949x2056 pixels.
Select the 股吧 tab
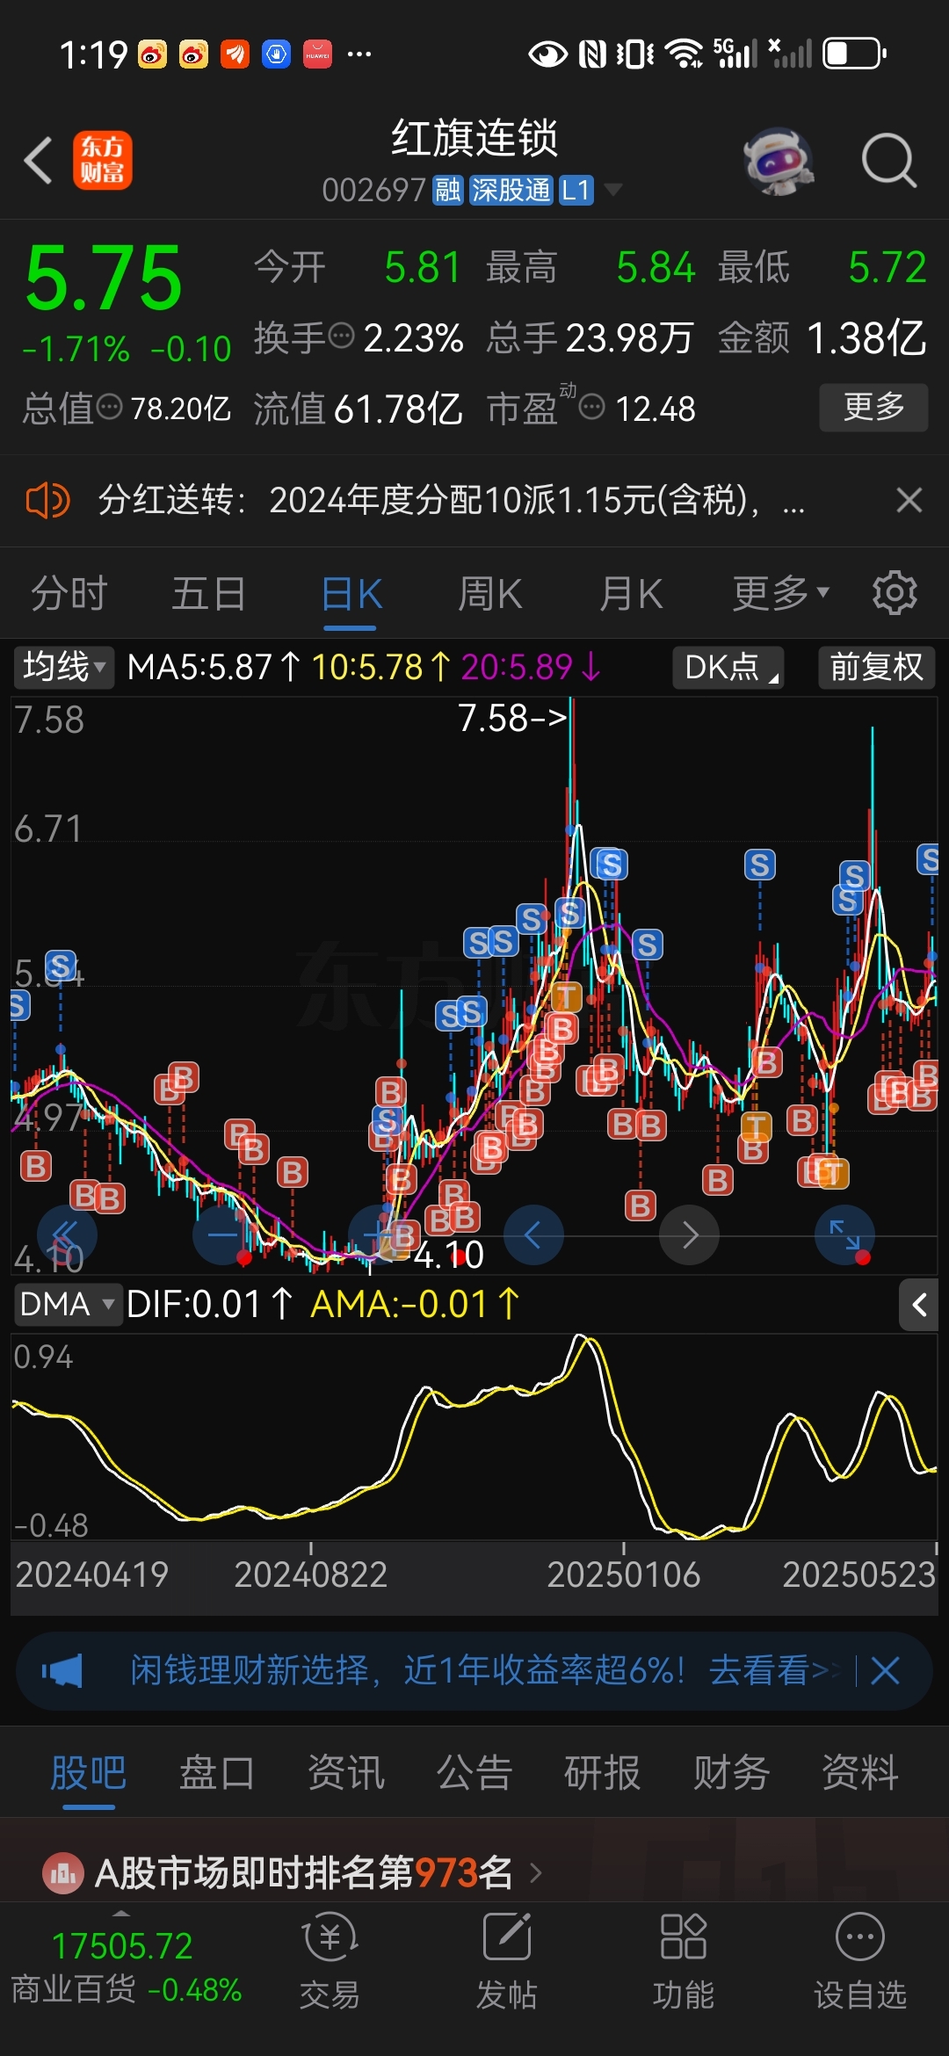(88, 1772)
